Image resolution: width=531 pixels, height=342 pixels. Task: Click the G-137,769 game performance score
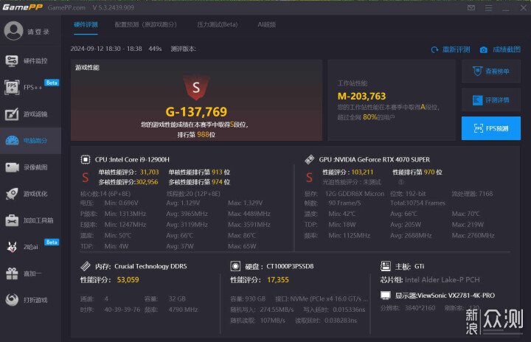coord(196,112)
